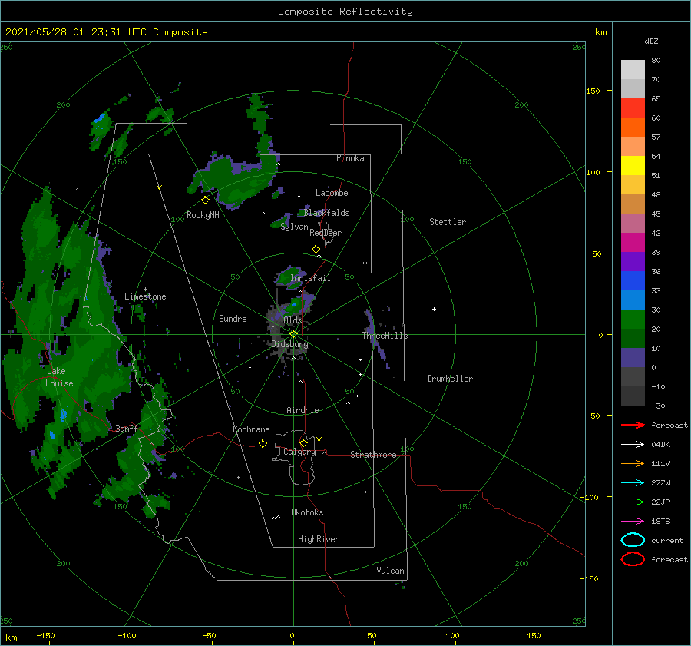Select the magenta 42-39 dBZ swatch
Image resolution: width=691 pixels, height=646 pixels.
[633, 243]
